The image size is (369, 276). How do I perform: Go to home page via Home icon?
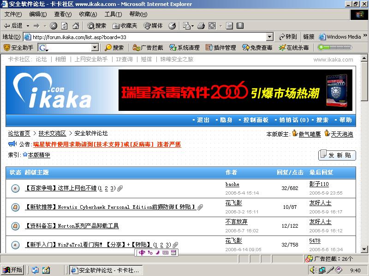tap(76, 26)
